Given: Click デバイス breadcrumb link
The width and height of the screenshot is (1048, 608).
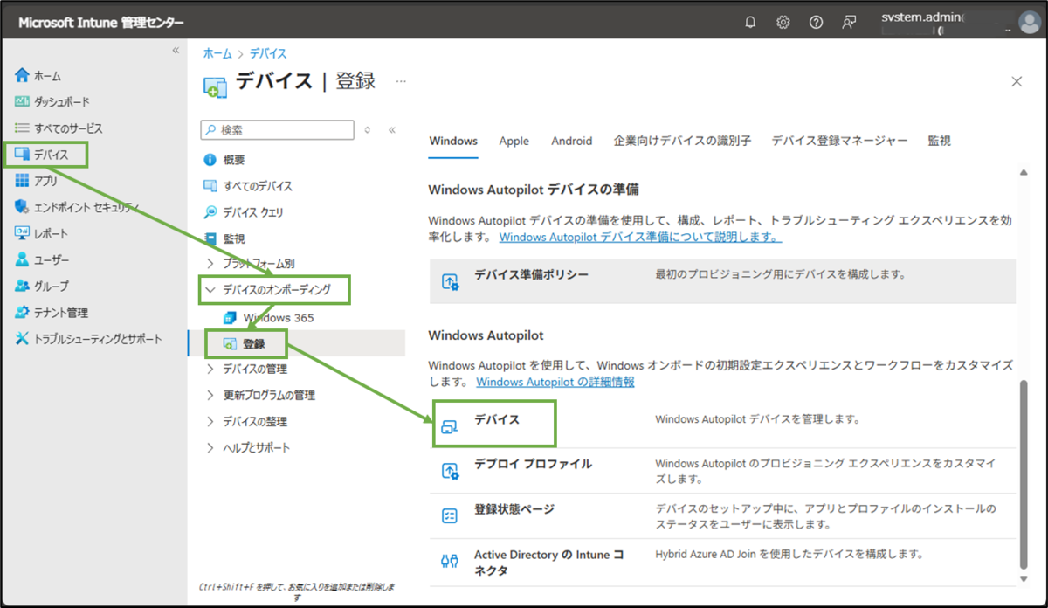Looking at the screenshot, I should [x=269, y=53].
